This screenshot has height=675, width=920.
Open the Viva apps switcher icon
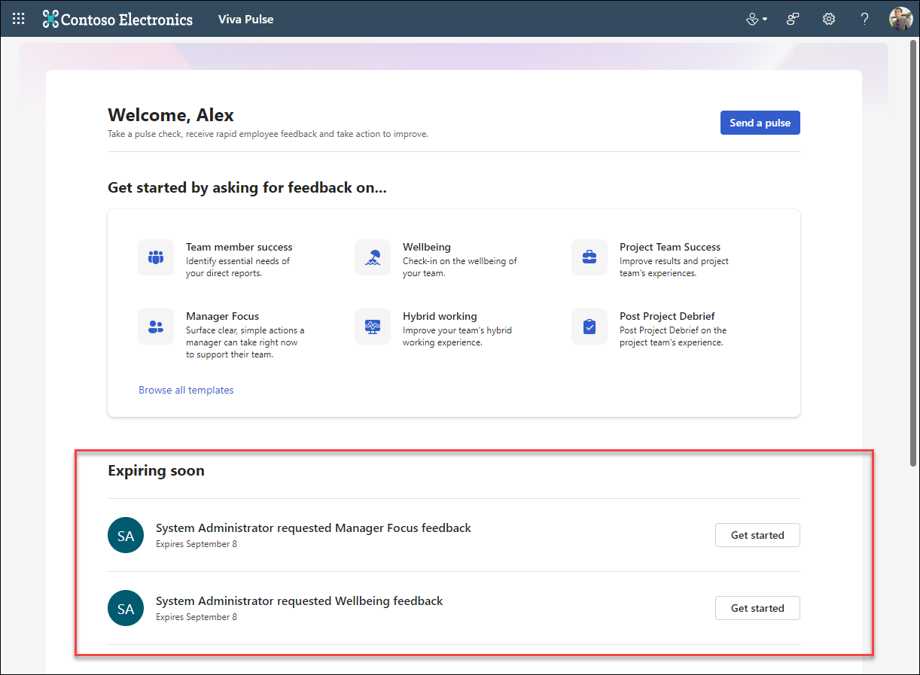(x=756, y=19)
